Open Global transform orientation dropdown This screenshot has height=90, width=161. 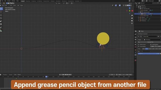click(59, 3)
